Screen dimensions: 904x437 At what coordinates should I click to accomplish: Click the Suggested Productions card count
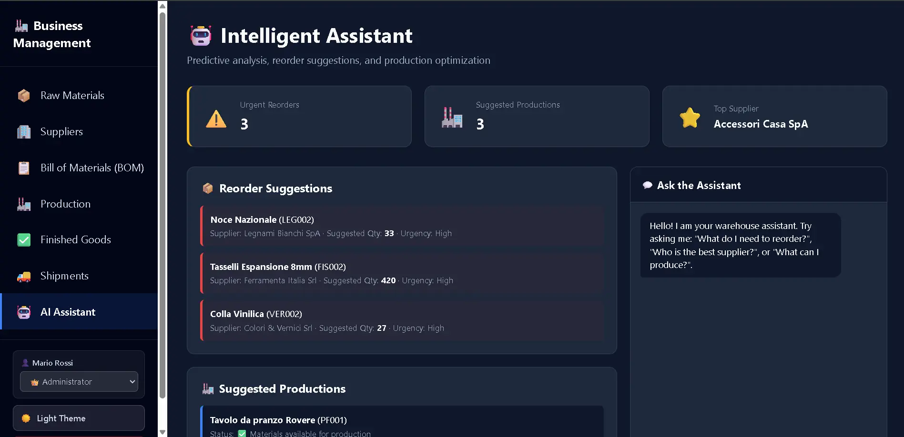click(480, 124)
